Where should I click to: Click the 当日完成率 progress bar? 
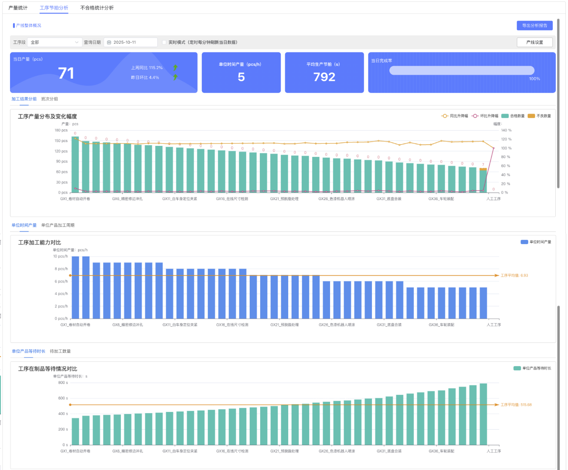(461, 70)
